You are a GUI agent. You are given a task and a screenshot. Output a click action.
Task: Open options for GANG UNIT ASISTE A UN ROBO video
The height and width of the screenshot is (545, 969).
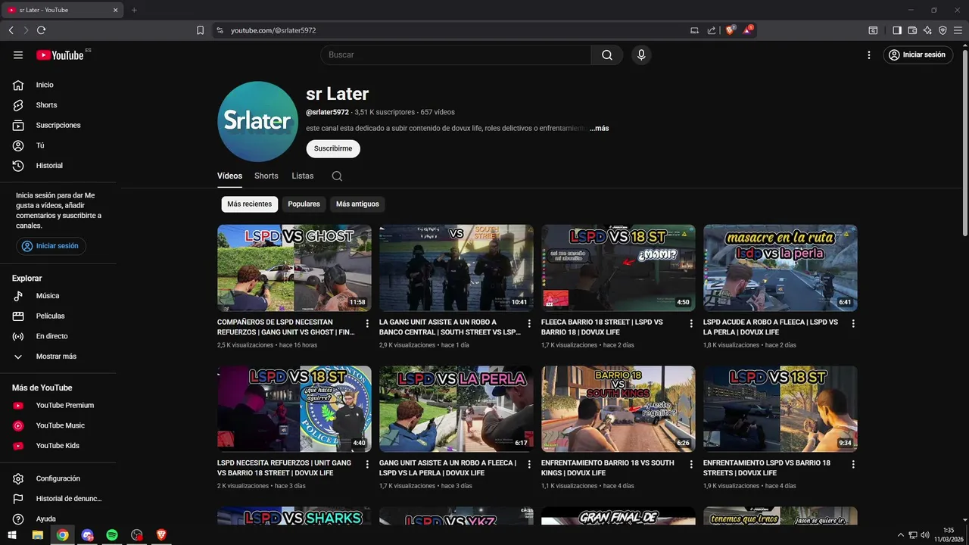(x=529, y=464)
